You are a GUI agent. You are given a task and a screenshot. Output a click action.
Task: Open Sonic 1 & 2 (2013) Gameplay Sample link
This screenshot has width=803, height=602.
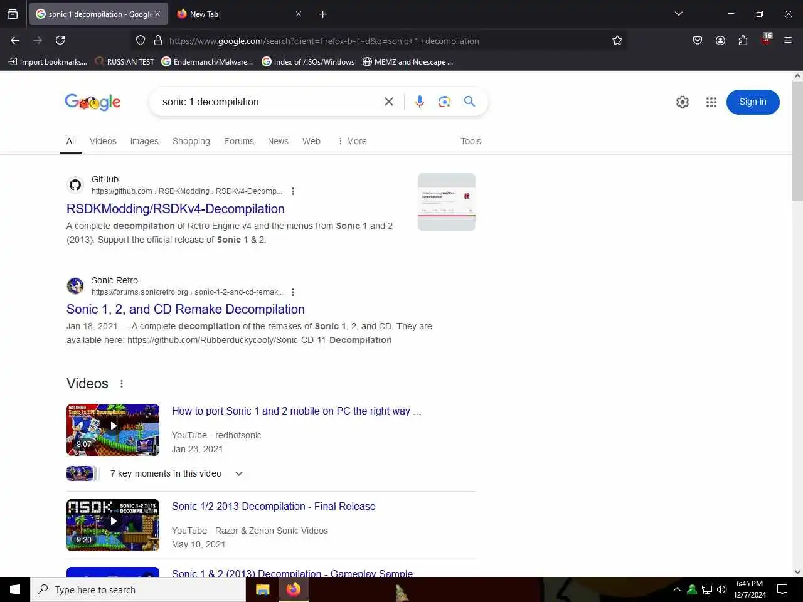point(292,573)
